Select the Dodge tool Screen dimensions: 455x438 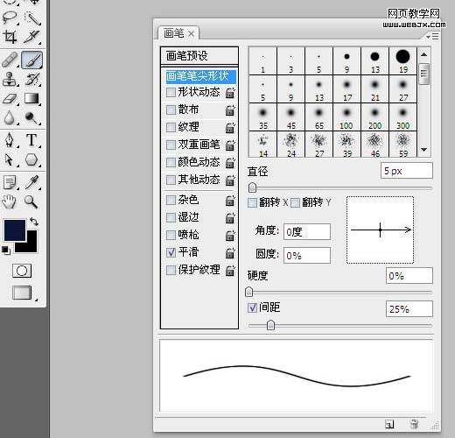(31, 118)
